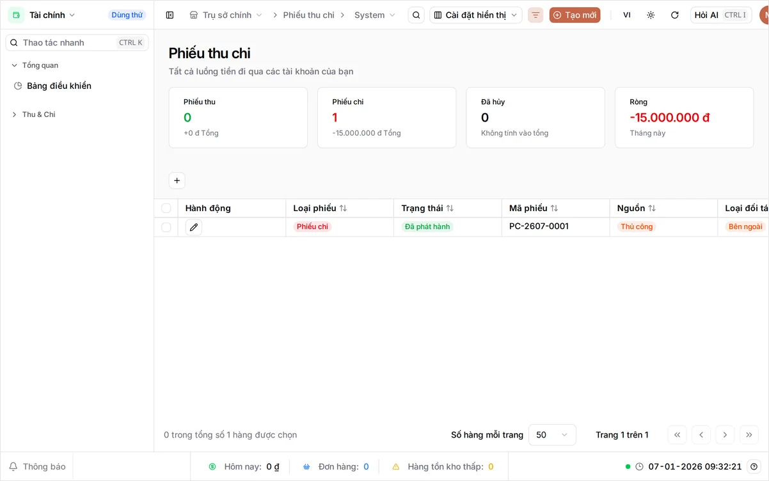Edit row PC-2607-0001 with pencil icon

coord(194,227)
